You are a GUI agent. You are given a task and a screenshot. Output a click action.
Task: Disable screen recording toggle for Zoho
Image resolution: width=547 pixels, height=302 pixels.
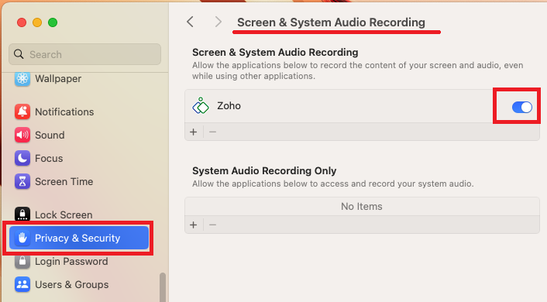(522, 107)
